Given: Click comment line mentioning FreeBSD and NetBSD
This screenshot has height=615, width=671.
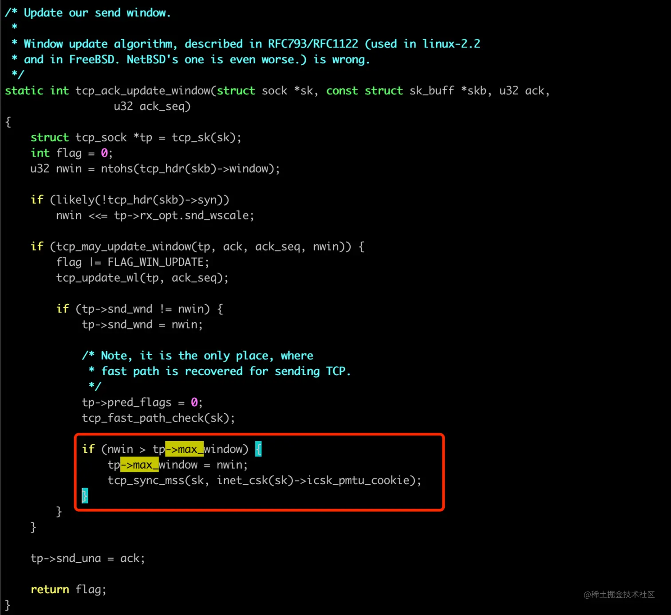Looking at the screenshot, I should pos(191,59).
